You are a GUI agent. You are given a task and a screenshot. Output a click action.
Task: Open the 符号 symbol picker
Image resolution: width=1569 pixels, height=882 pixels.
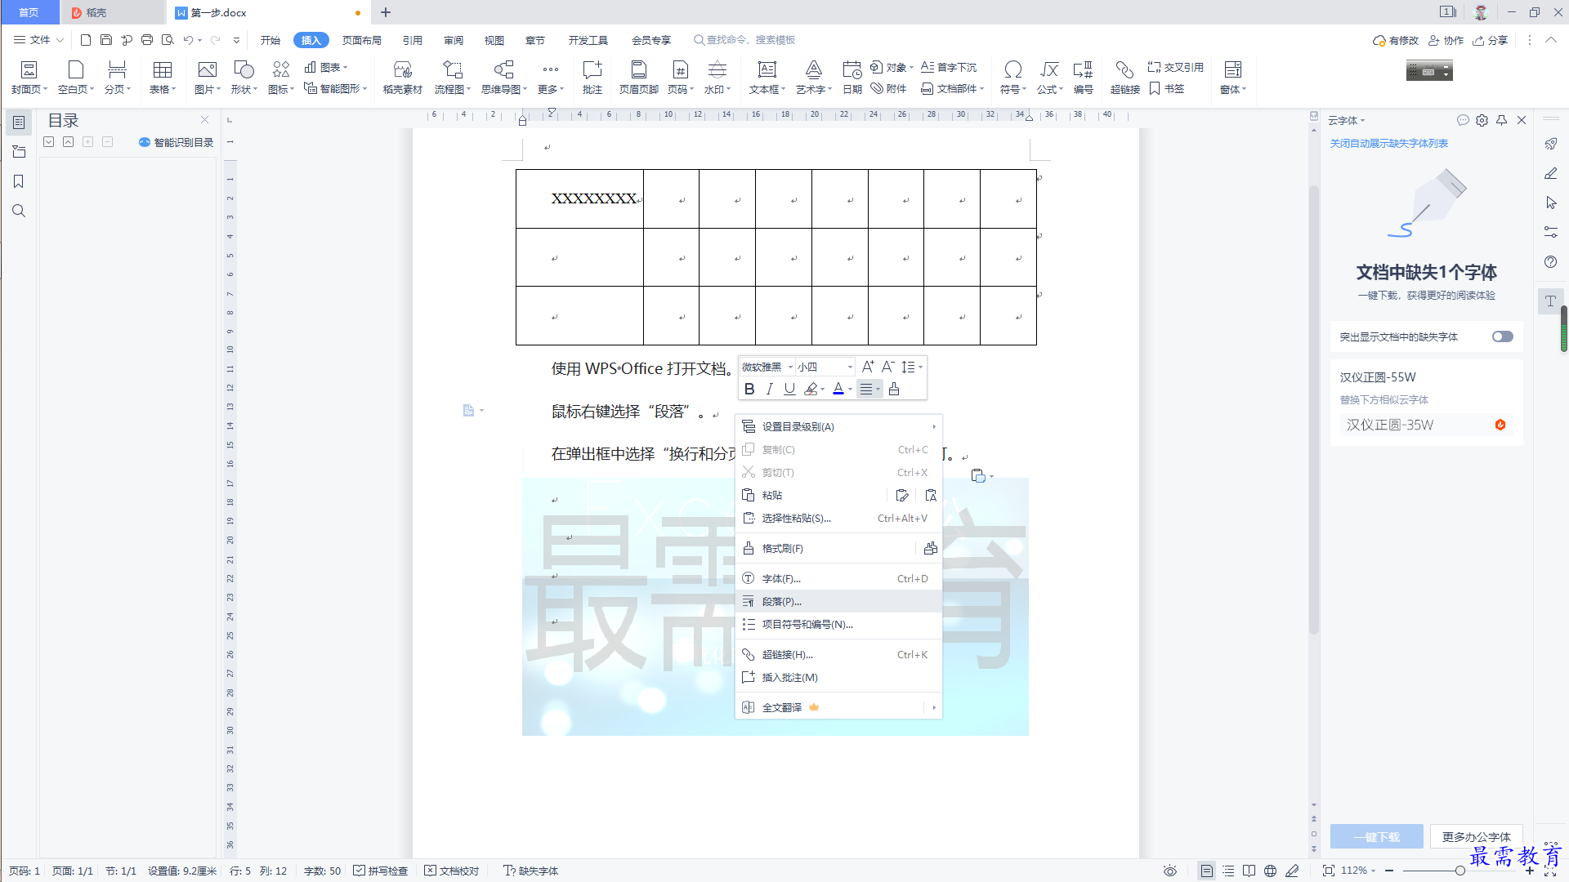point(1012,78)
